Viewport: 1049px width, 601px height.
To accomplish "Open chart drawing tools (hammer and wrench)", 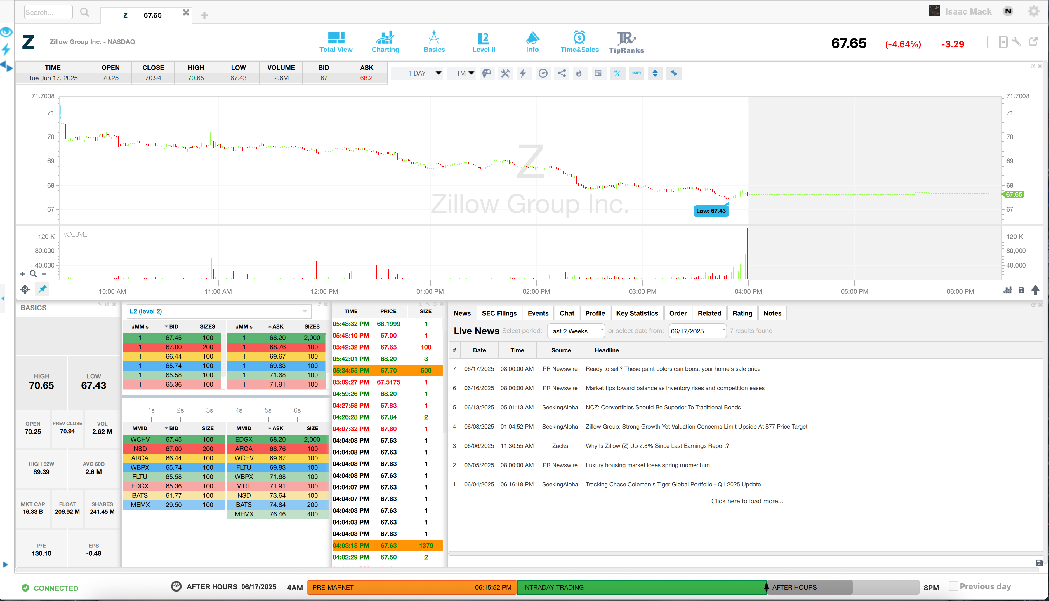I will click(x=505, y=74).
